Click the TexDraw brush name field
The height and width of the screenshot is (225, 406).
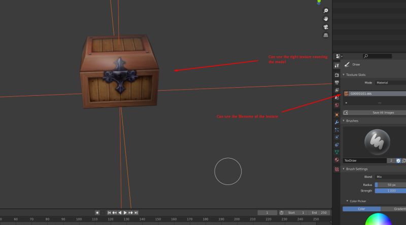364,161
